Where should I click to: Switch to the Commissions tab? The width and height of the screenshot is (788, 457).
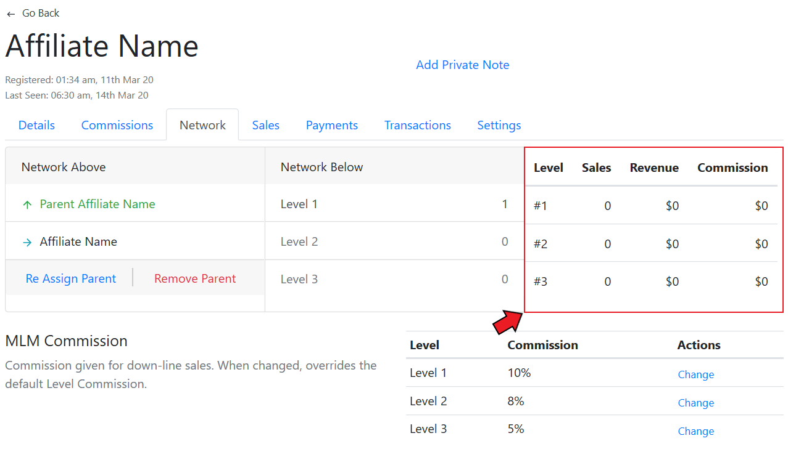pyautogui.click(x=117, y=125)
